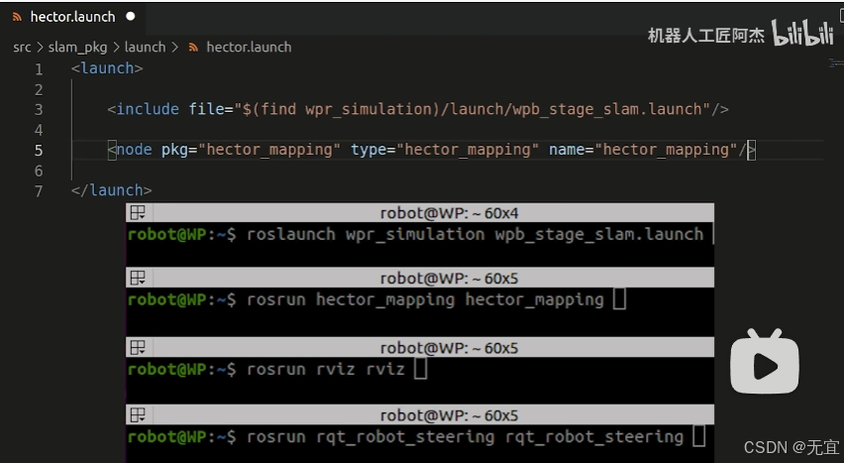Click line number 5 in the gutter
Screen dimensions: 844x463
point(39,151)
